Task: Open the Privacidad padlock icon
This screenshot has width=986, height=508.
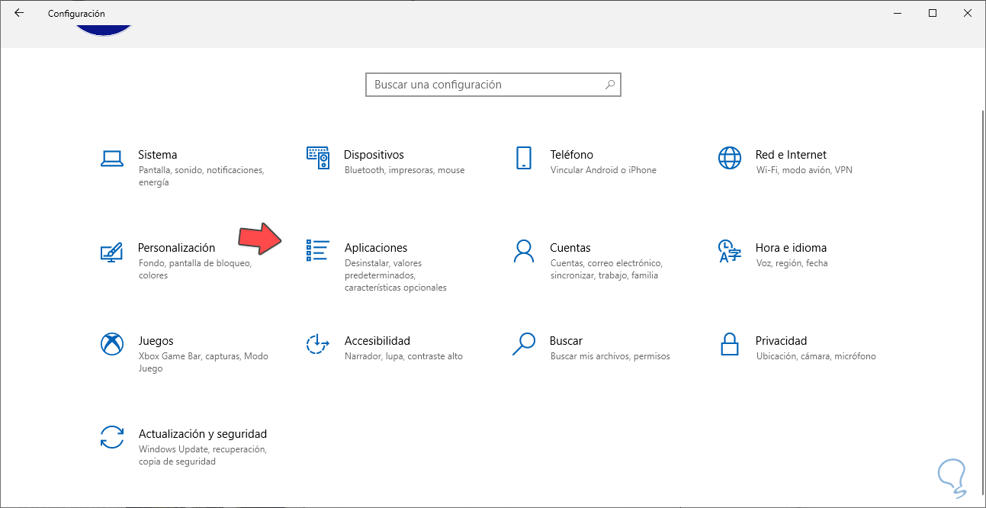Action: [730, 344]
